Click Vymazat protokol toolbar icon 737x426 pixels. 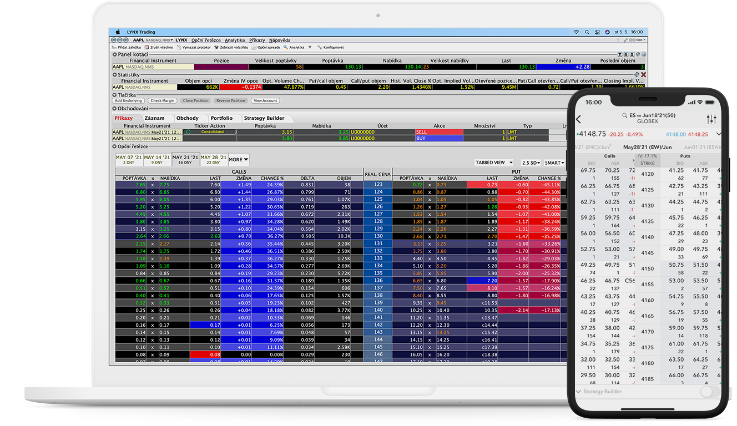pos(179,48)
